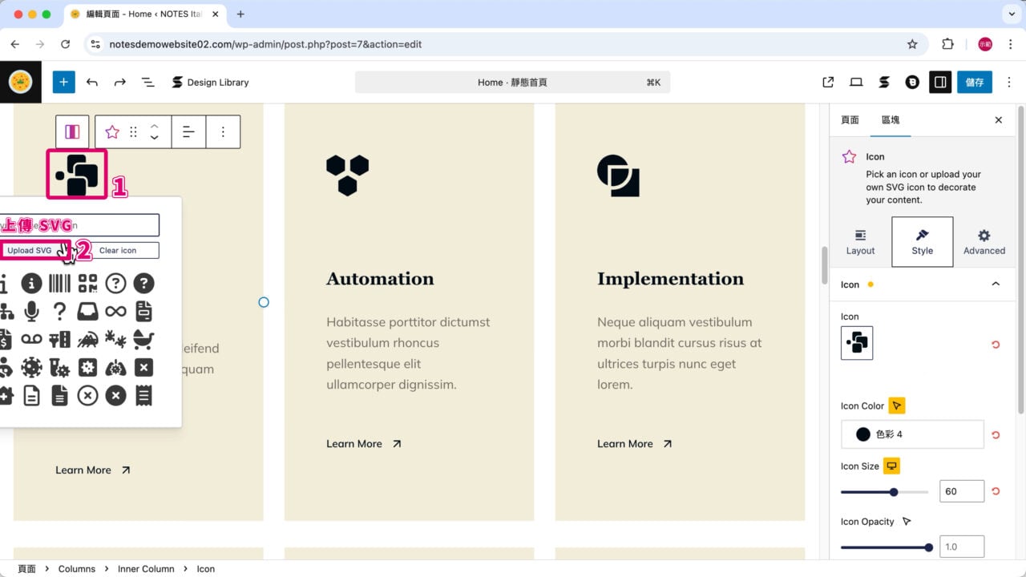Select the QR code icon in picker
This screenshot has width=1026, height=577.
[87, 283]
